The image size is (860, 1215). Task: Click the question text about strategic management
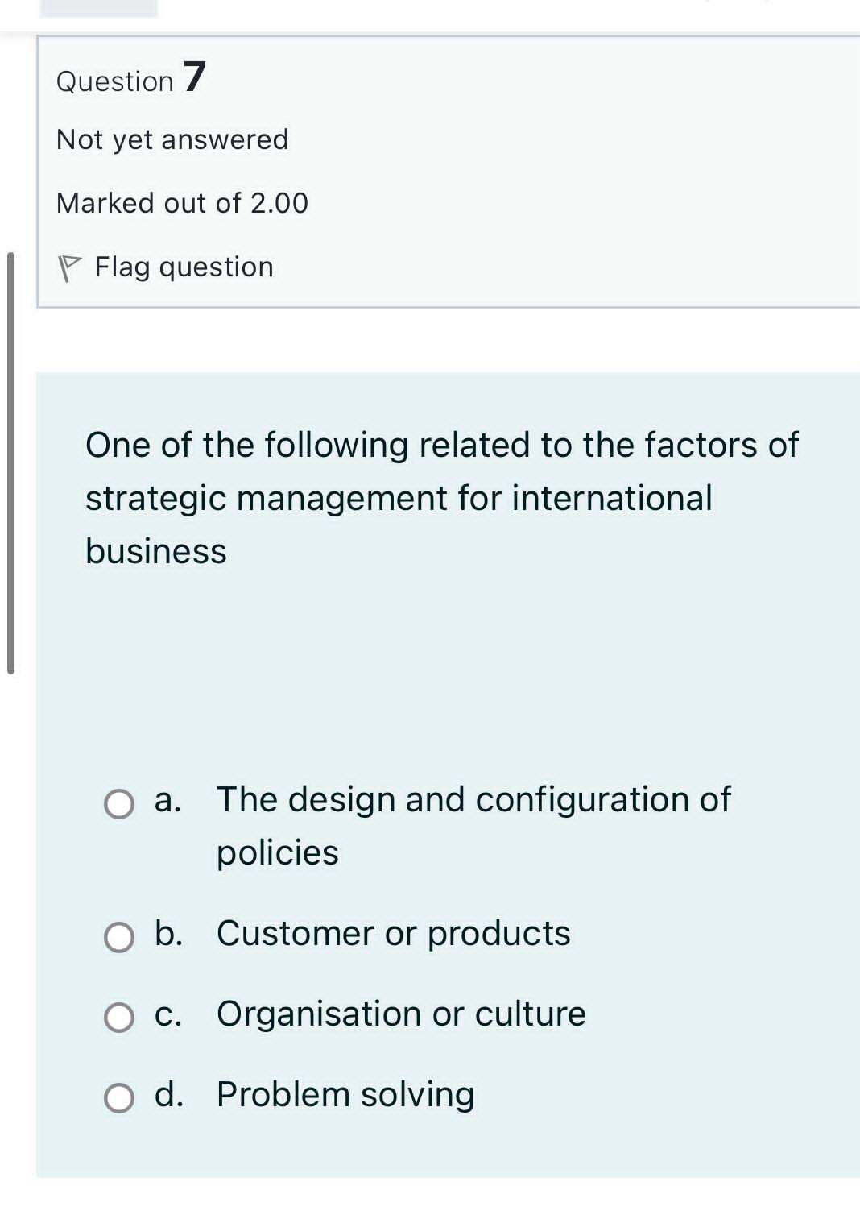click(441, 496)
